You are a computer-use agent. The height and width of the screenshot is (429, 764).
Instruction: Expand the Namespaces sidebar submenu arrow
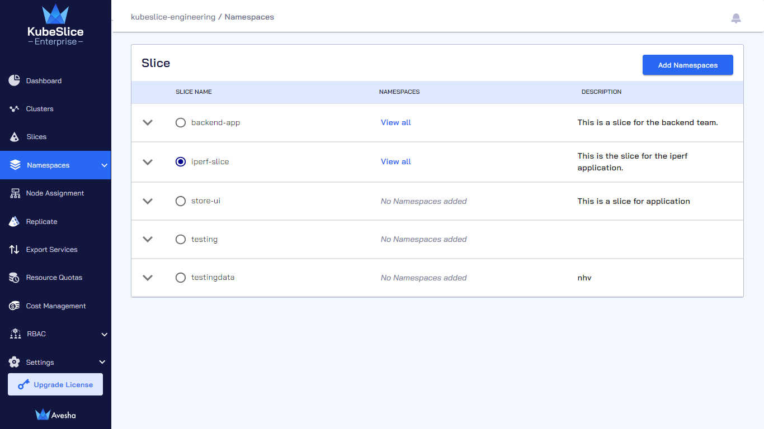[104, 165]
